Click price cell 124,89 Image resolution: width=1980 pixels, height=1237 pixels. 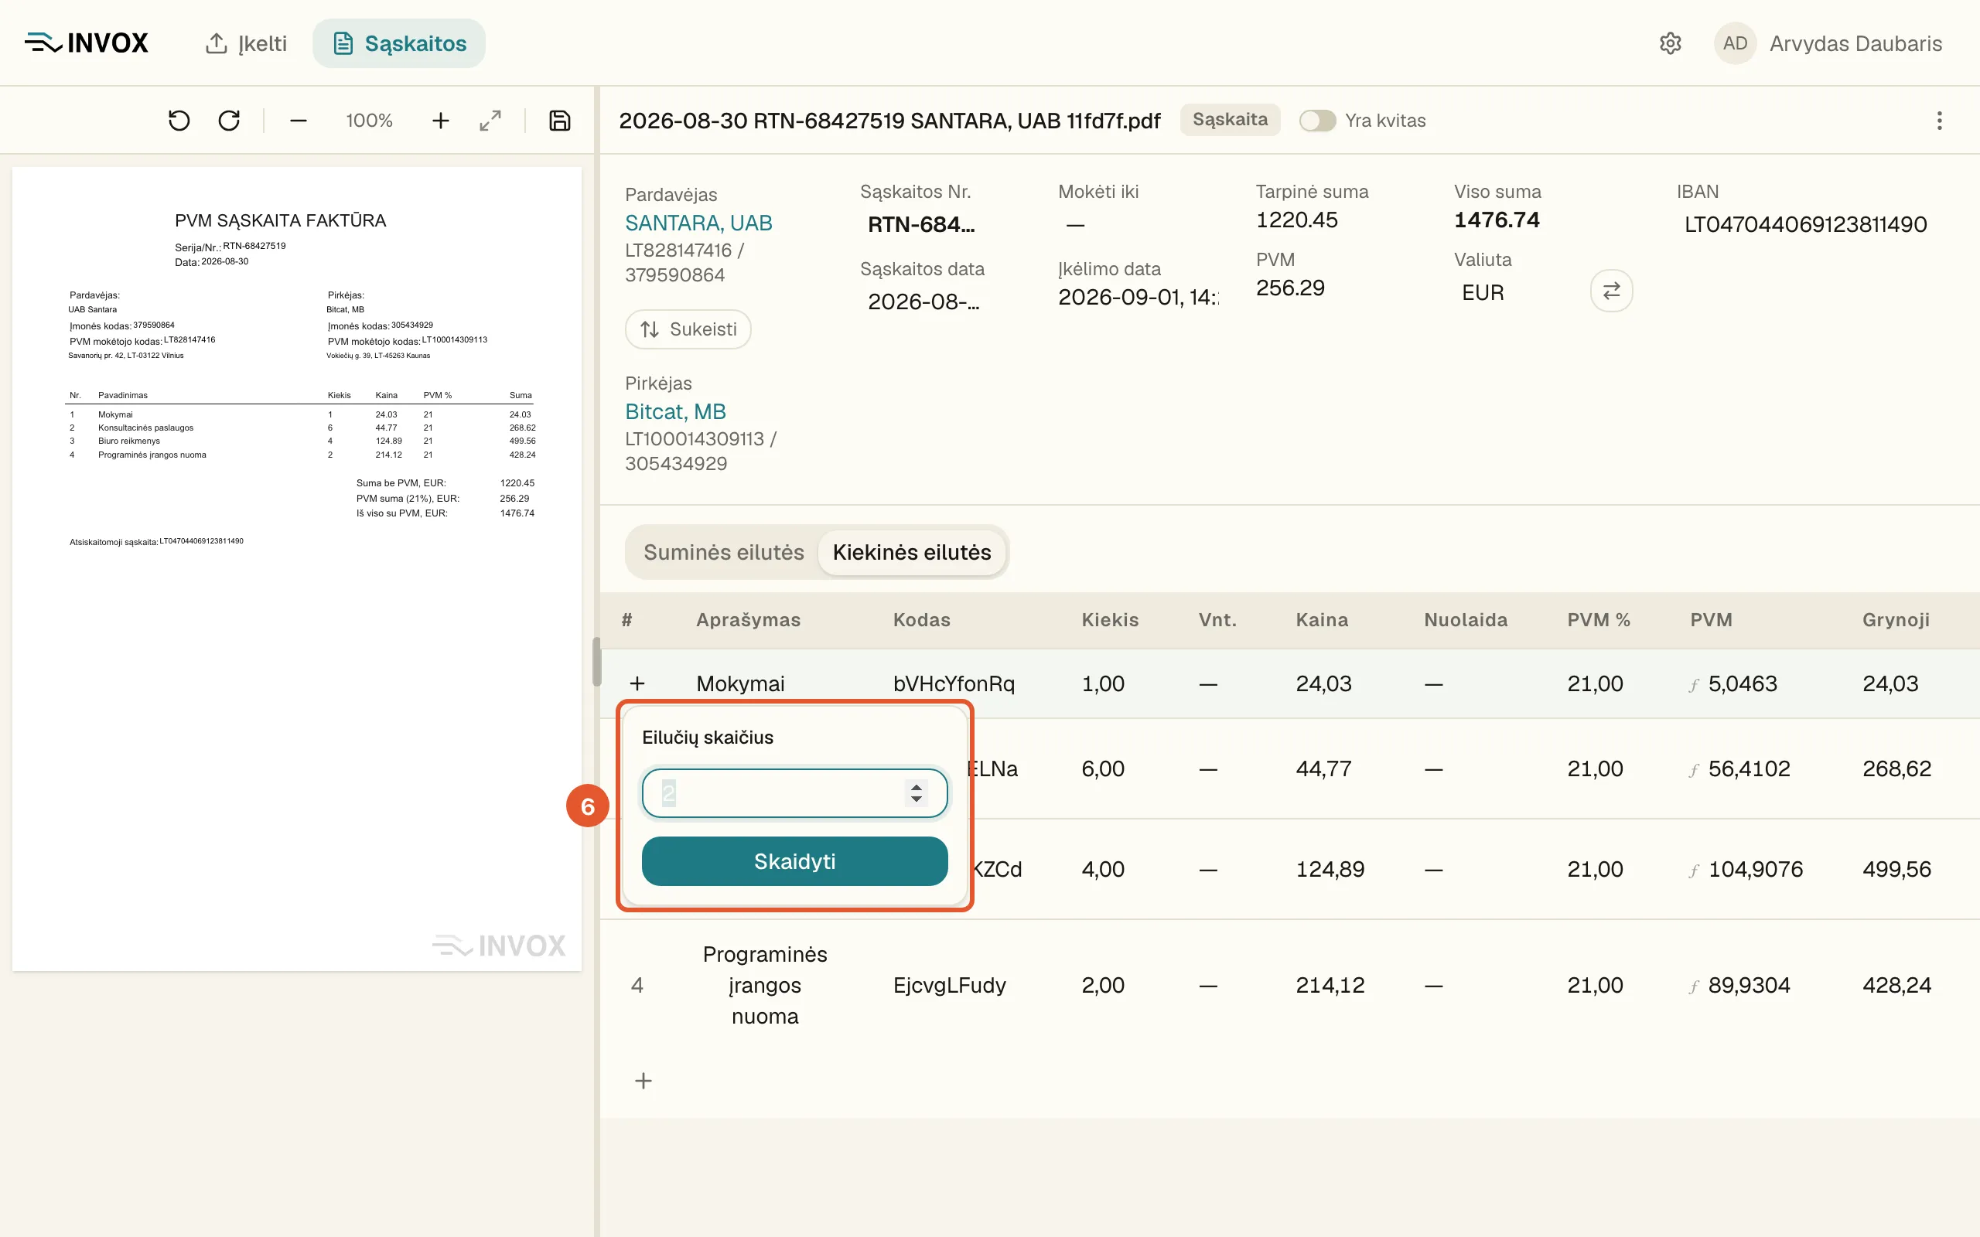coord(1330,869)
